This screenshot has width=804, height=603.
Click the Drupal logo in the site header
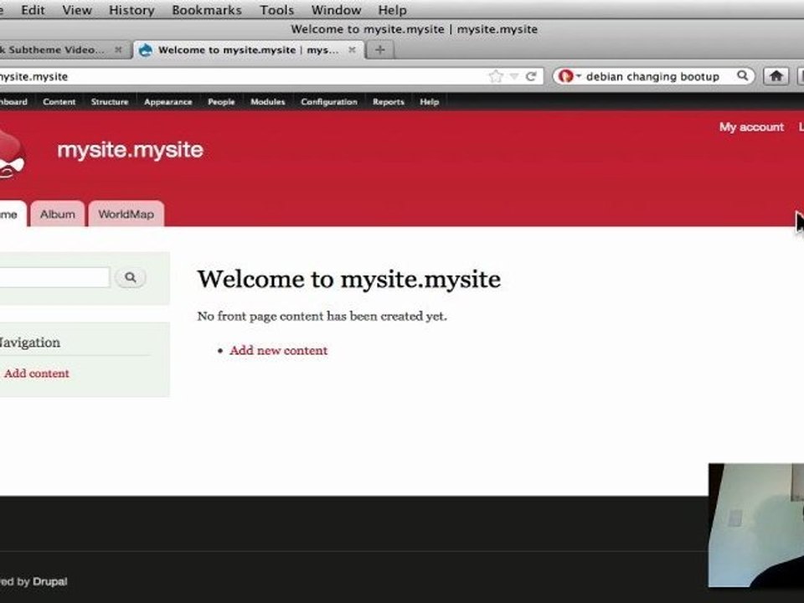point(11,154)
